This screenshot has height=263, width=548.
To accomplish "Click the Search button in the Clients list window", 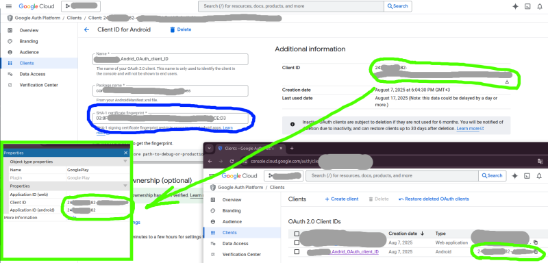I will 492,176.
